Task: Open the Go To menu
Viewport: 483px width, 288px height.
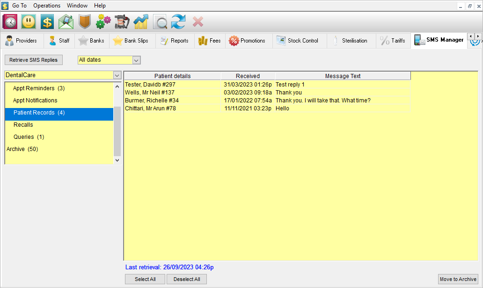Action: [x=19, y=6]
